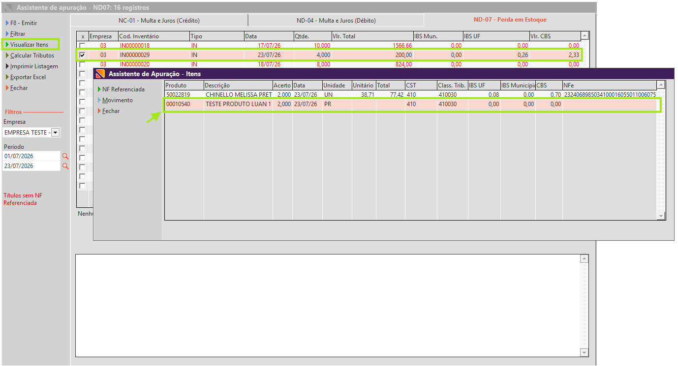Select product code 00010540 in Itens
The width and height of the screenshot is (678, 366).
[x=184, y=104]
